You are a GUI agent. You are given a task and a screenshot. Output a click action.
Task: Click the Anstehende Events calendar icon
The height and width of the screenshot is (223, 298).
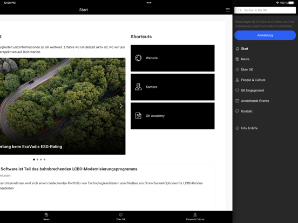pyautogui.click(x=237, y=101)
